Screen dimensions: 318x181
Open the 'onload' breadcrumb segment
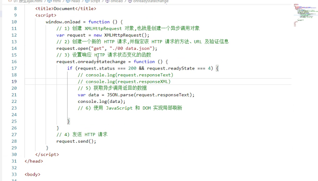click(x=116, y=1)
